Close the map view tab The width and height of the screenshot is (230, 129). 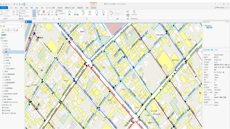[31, 22]
